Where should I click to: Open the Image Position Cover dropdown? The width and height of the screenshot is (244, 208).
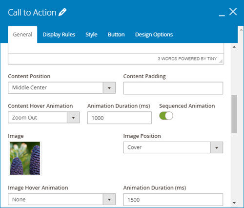[173, 147]
